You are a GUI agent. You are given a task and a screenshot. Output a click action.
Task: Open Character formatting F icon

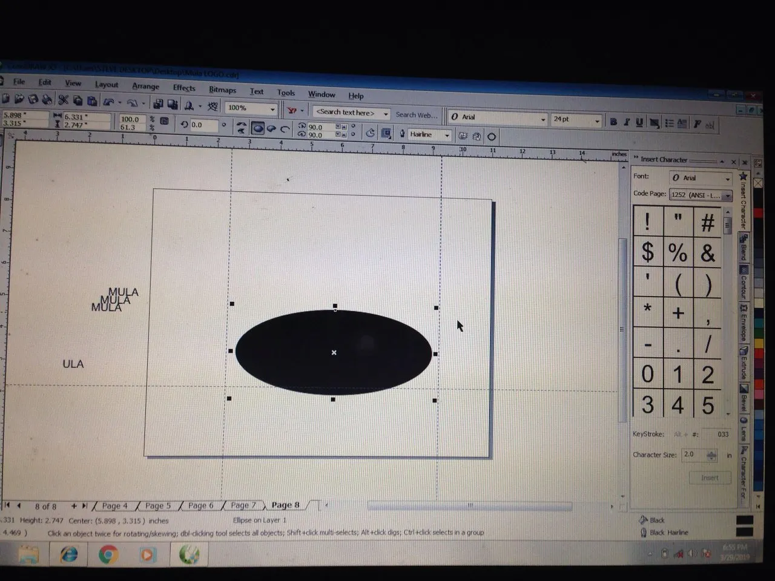pyautogui.click(x=697, y=124)
